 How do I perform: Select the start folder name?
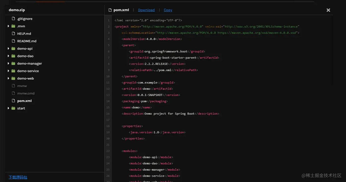click(21, 108)
